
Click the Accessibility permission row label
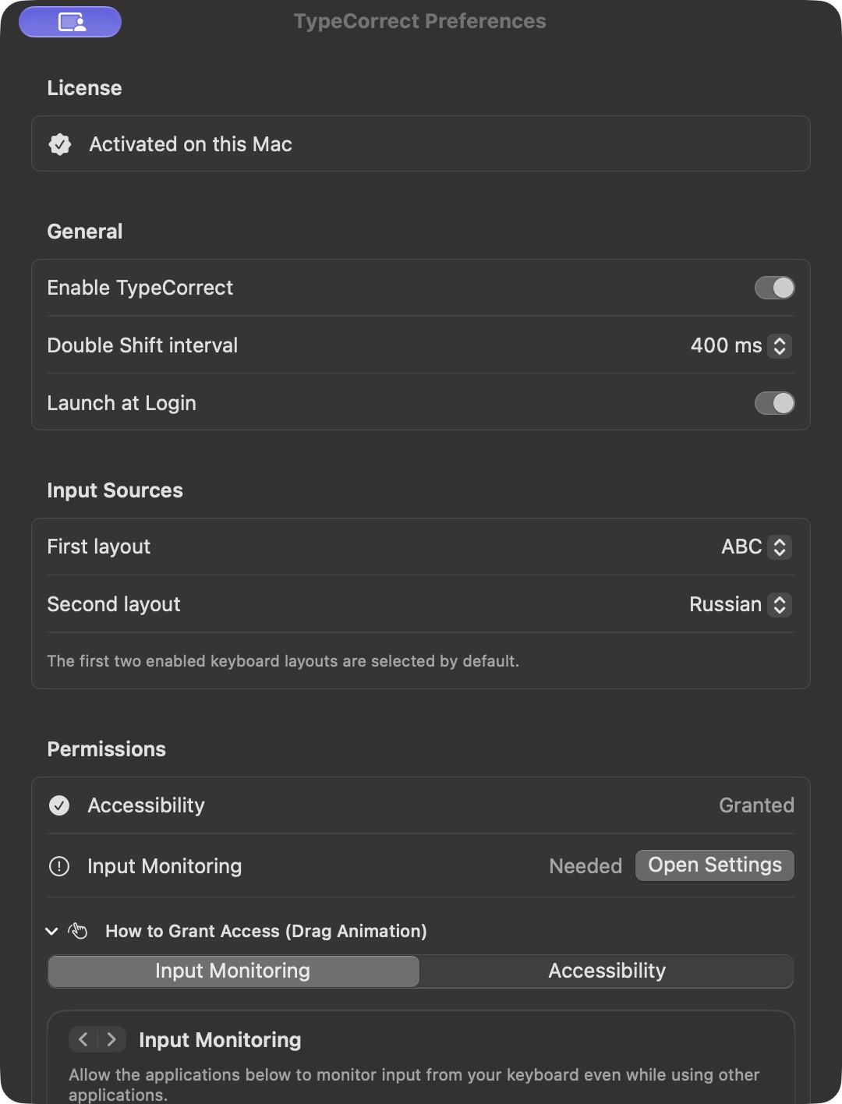pos(146,805)
